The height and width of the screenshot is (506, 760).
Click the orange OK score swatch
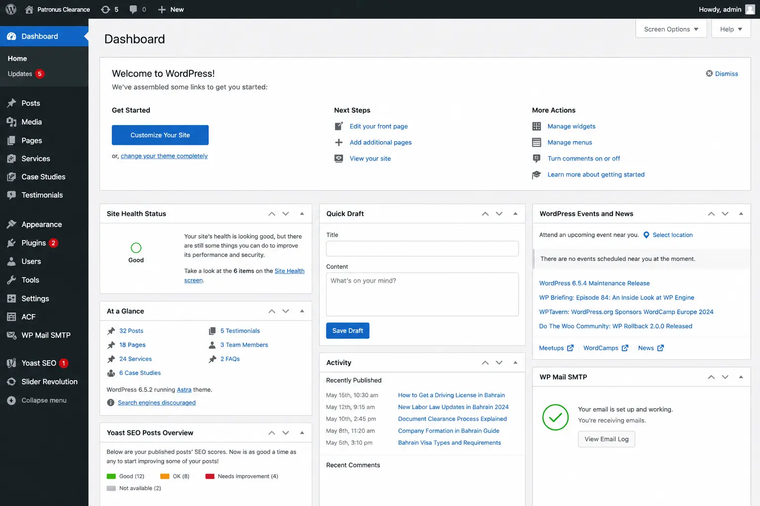click(165, 476)
